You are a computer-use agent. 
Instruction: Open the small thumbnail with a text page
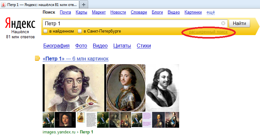[x=86, y=120]
